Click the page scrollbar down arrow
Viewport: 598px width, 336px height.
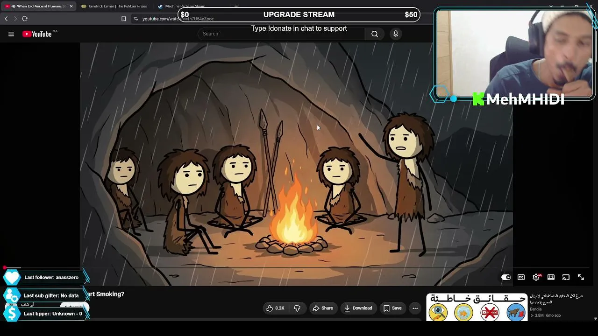pos(595,319)
